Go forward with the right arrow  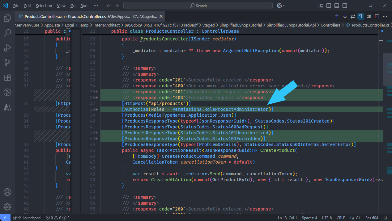coord(117,6)
